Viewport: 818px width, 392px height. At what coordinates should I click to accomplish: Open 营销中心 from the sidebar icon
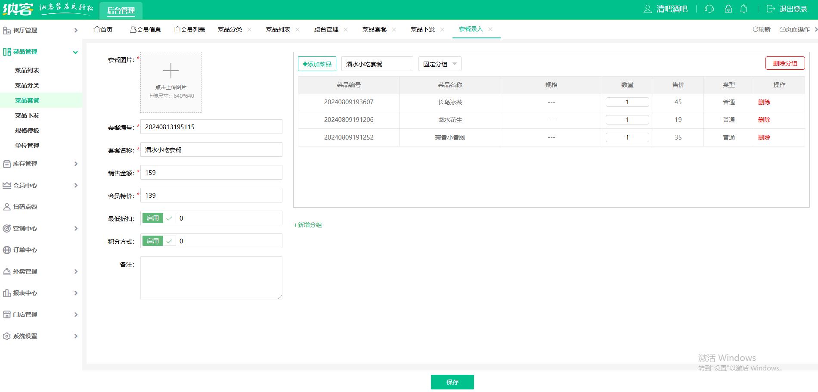(x=6, y=228)
